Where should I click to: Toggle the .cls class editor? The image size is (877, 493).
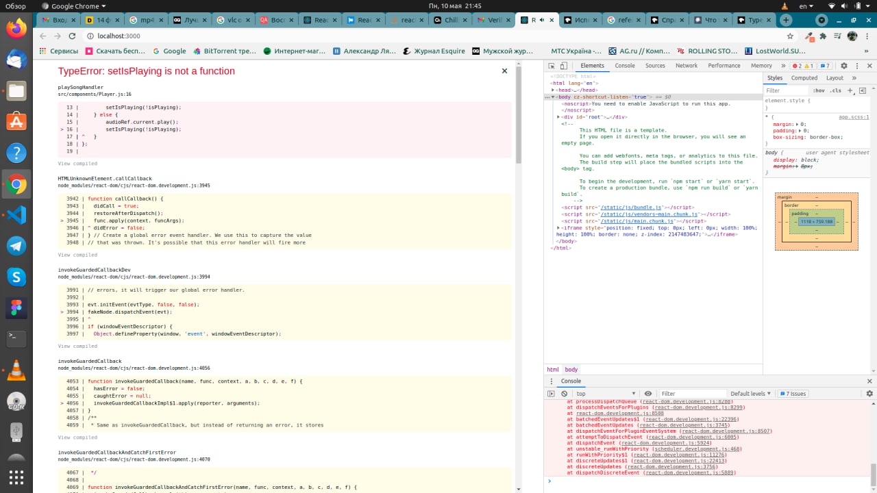pyautogui.click(x=835, y=90)
